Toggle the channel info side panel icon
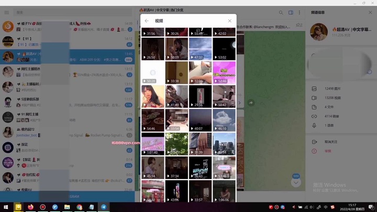This screenshot has width=377, height=212. (291, 12)
